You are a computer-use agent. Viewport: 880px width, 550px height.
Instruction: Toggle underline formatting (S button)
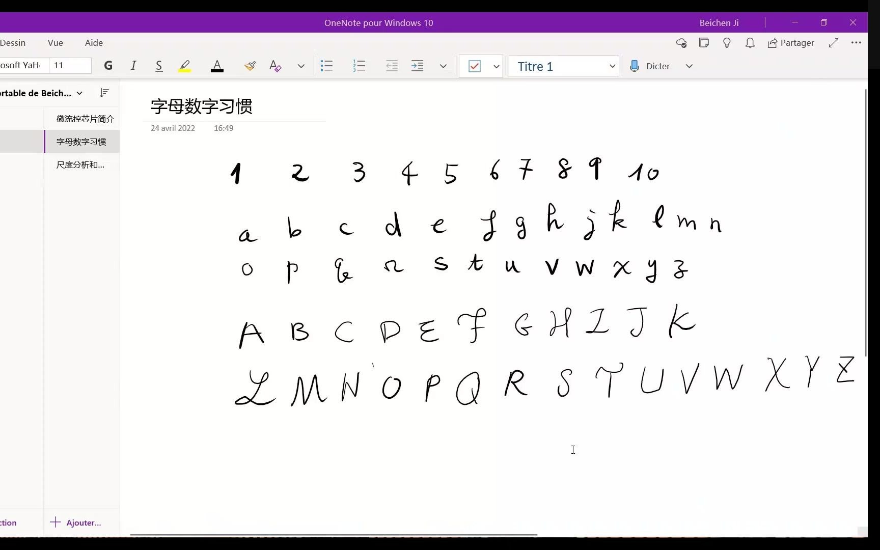(x=159, y=66)
